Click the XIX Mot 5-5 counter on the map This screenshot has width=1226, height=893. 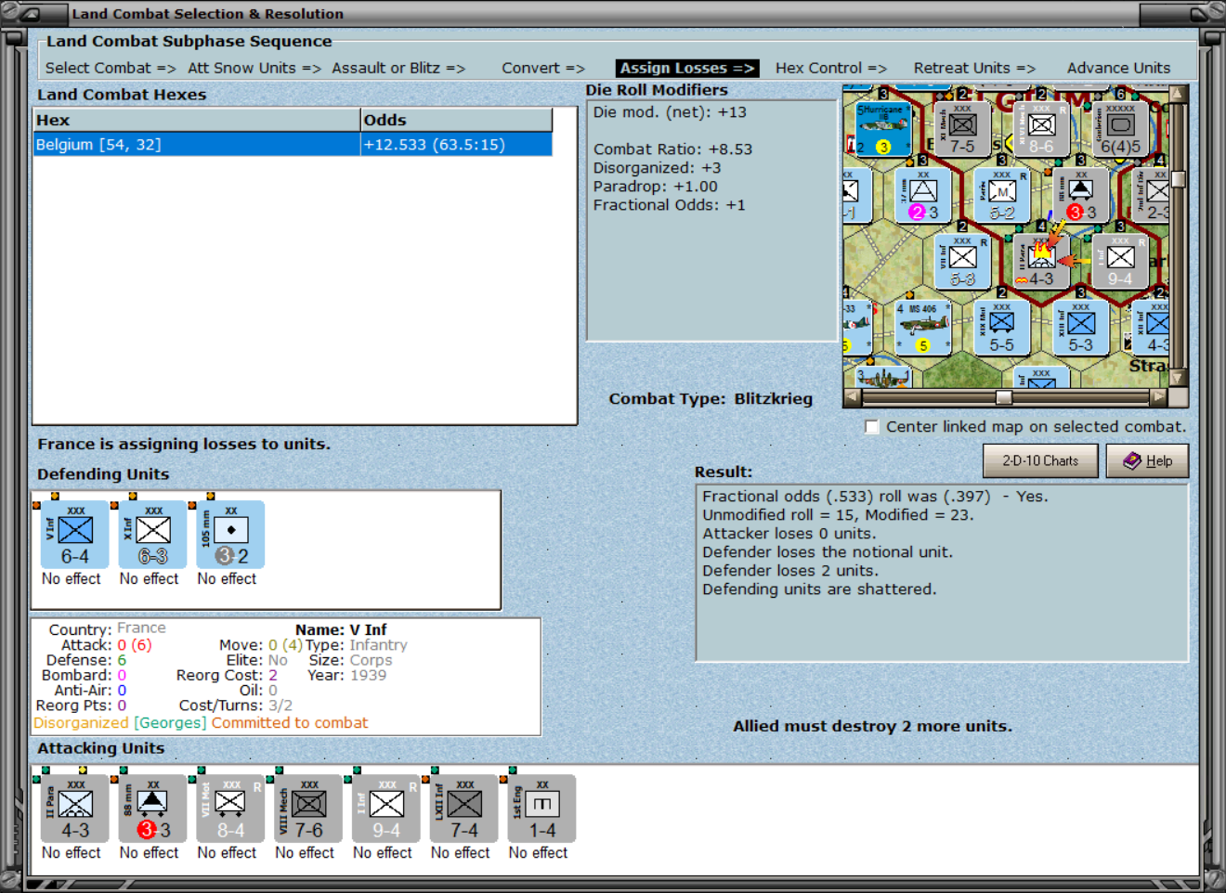point(1002,327)
